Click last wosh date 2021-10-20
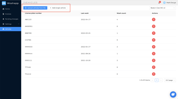This screenshot has height=99, width=178. pos(86,61)
